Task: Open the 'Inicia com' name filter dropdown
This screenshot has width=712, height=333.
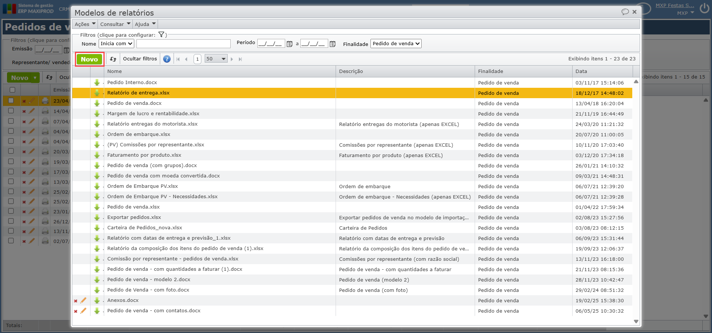Action: tap(116, 44)
